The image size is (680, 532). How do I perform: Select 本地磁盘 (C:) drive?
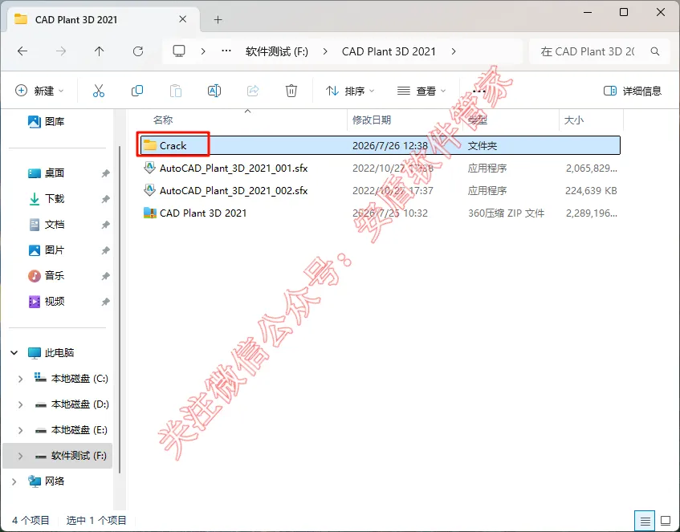click(71, 379)
